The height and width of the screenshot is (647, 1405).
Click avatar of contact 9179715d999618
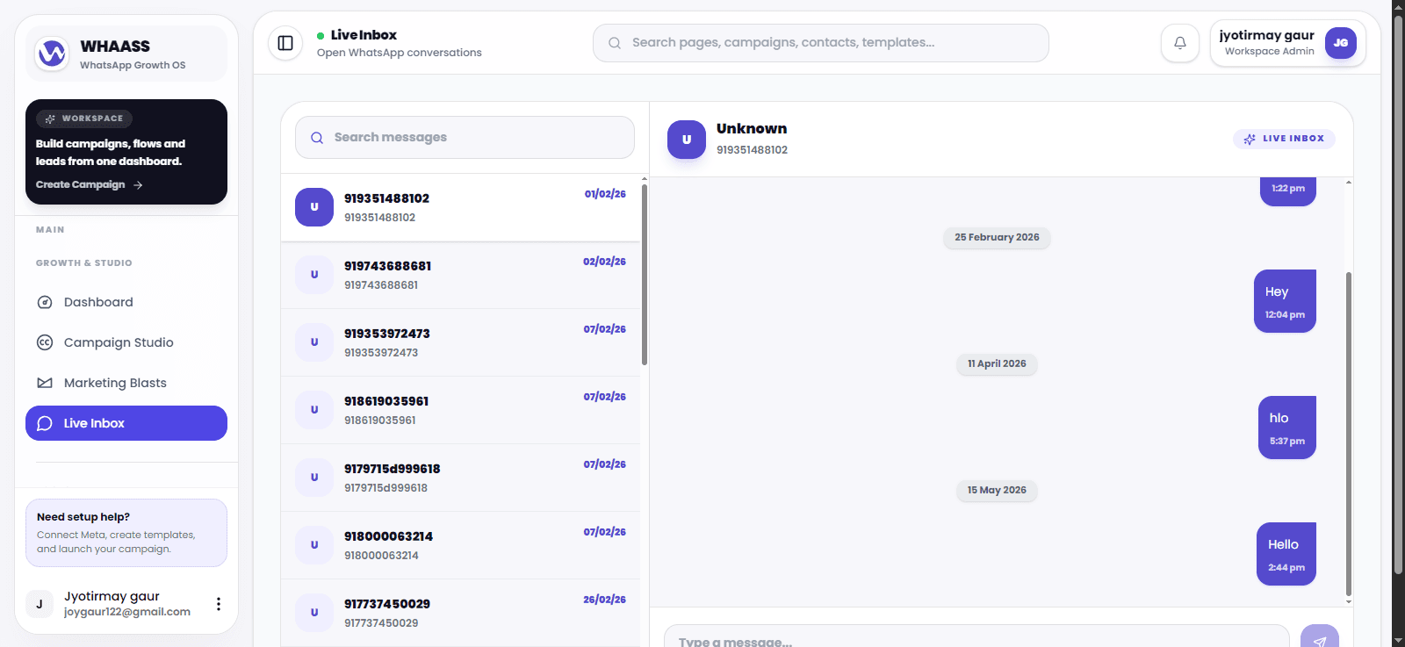pos(314,478)
